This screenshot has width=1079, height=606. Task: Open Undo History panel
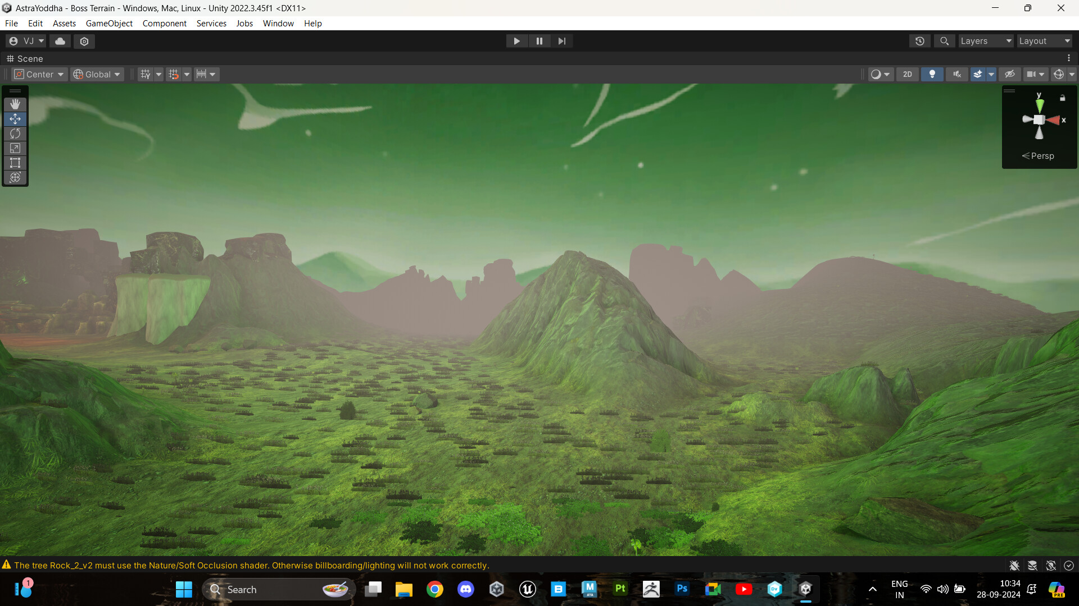click(920, 41)
